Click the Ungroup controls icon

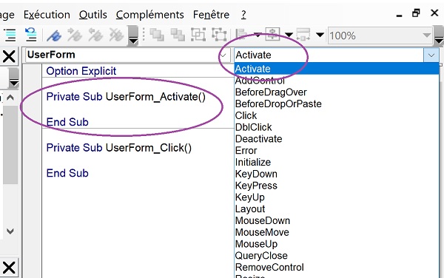point(219,35)
